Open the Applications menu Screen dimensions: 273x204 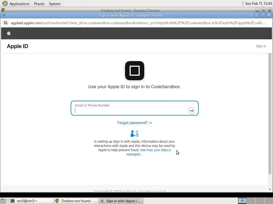pyautogui.click(x=19, y=4)
